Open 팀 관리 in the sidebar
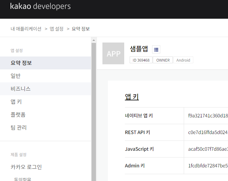Screen dimensions: 228x181 (45, 128)
